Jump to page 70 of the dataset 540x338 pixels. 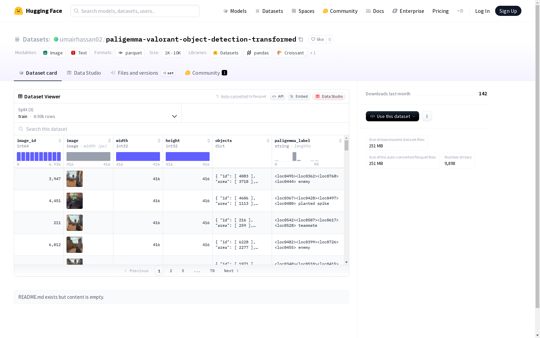pos(212,271)
